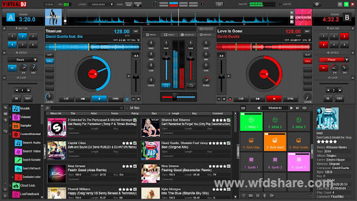Open the Videoer folder icon

coord(16,117)
